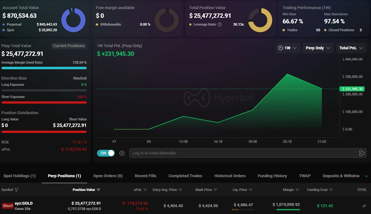Click the green margin bar under $1,019,090.92
The height and width of the screenshot is (214, 371).
pyautogui.click(x=288, y=210)
